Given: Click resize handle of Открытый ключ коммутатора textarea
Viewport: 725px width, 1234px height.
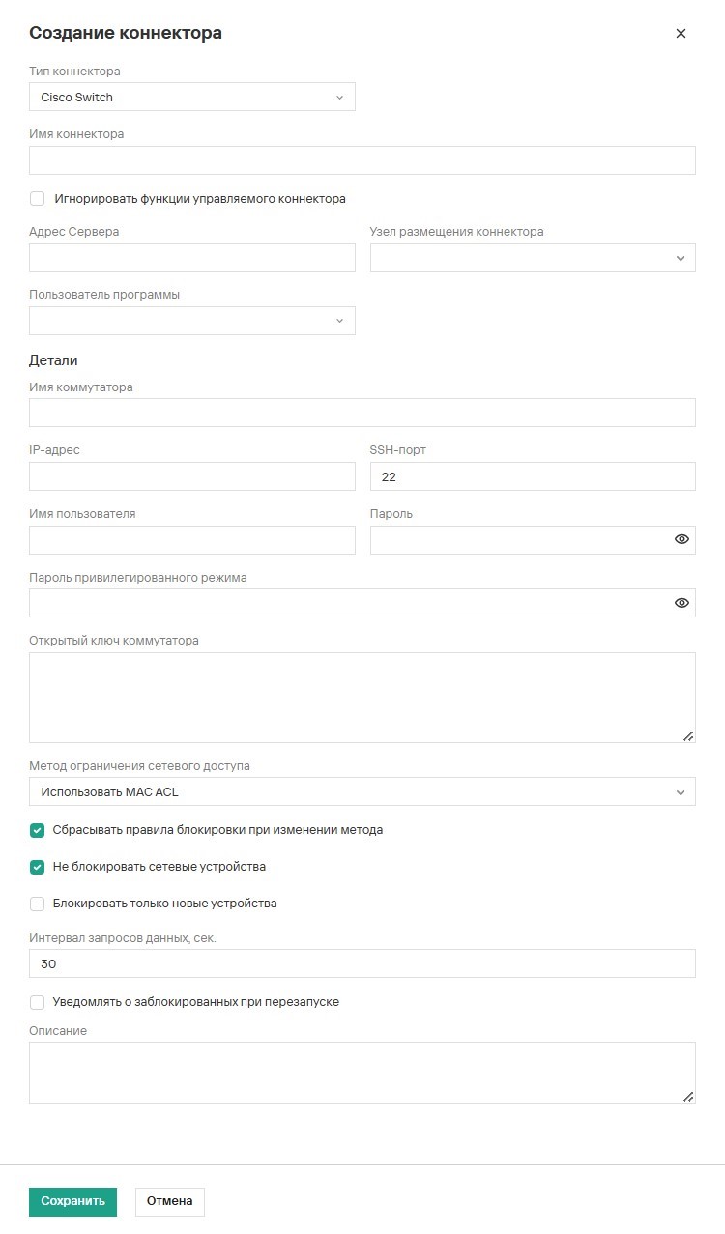Looking at the screenshot, I should tap(688, 735).
